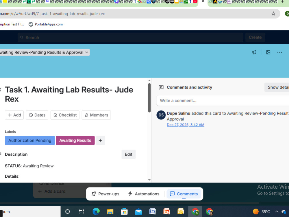Switch to the second Chrome profile window
Image resolution: width=289 pixels, height=217 pixels.
coord(209,212)
